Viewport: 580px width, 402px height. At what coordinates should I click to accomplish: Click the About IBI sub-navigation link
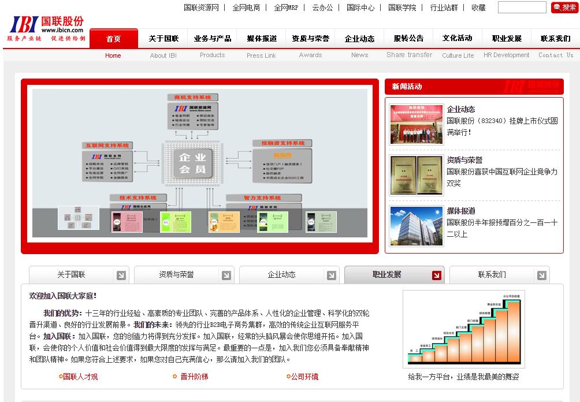point(163,55)
